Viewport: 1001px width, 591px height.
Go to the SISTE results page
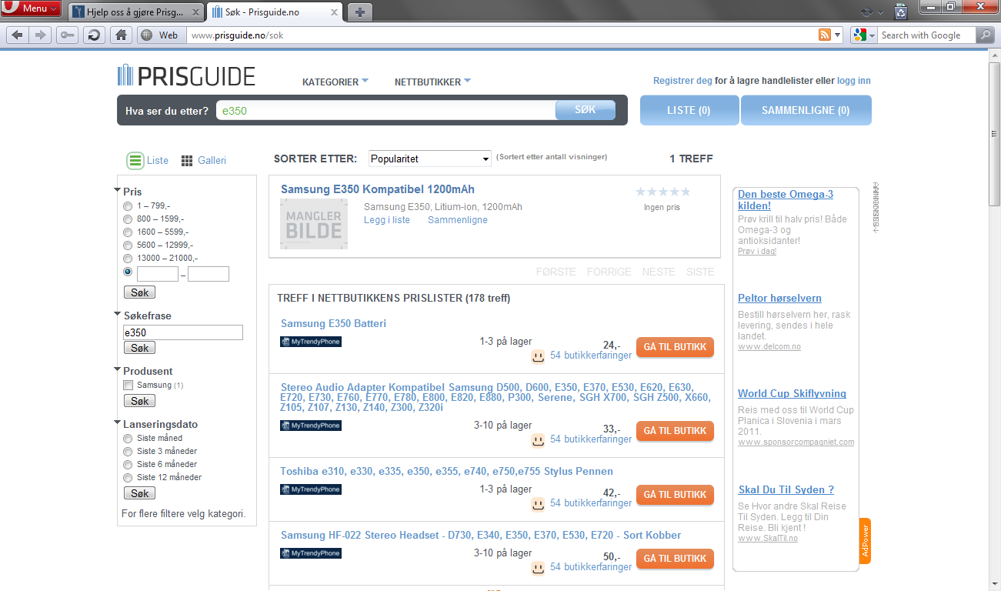coord(700,272)
